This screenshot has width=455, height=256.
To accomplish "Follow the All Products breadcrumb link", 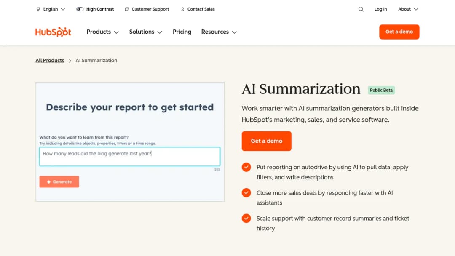I will point(50,61).
